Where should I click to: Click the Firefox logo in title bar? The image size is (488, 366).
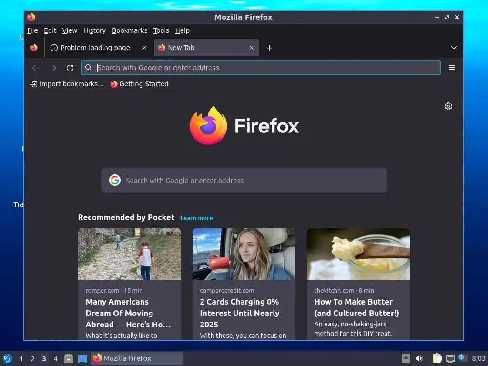[x=31, y=17]
